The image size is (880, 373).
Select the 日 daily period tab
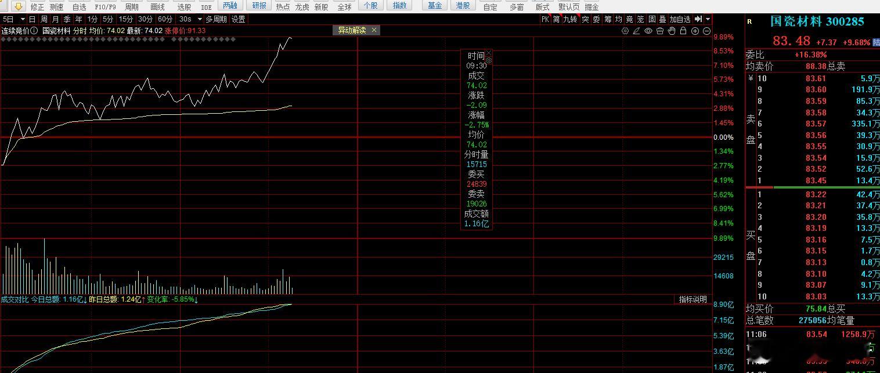pyautogui.click(x=33, y=19)
